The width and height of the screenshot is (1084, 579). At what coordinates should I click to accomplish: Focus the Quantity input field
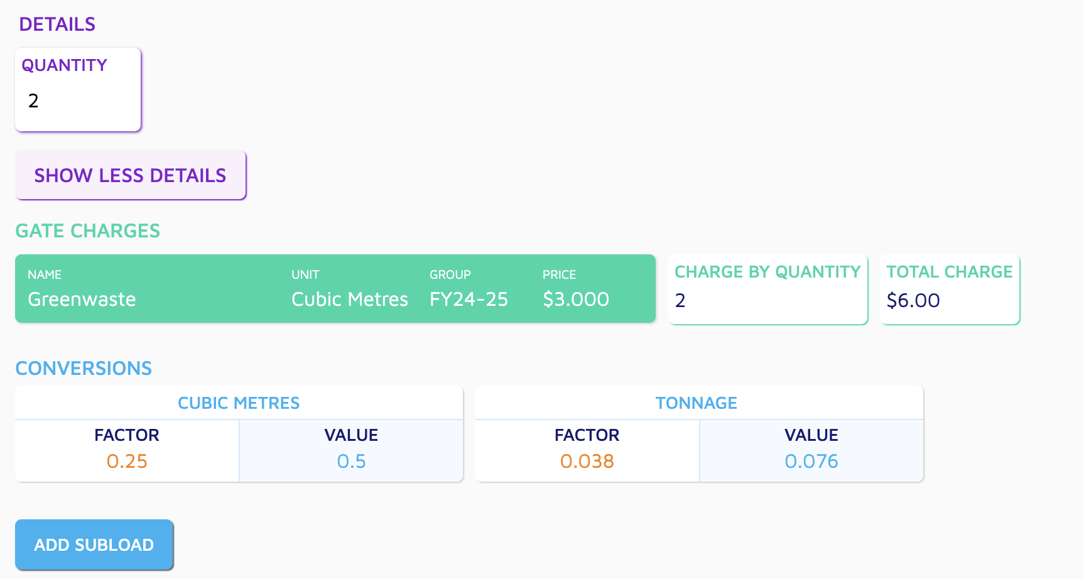coord(78,100)
